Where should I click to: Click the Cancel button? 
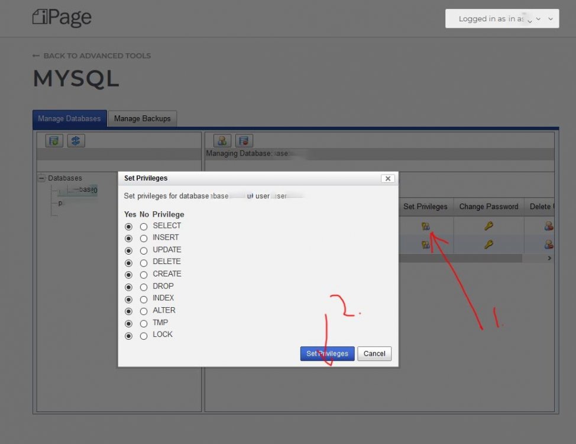[x=374, y=353]
